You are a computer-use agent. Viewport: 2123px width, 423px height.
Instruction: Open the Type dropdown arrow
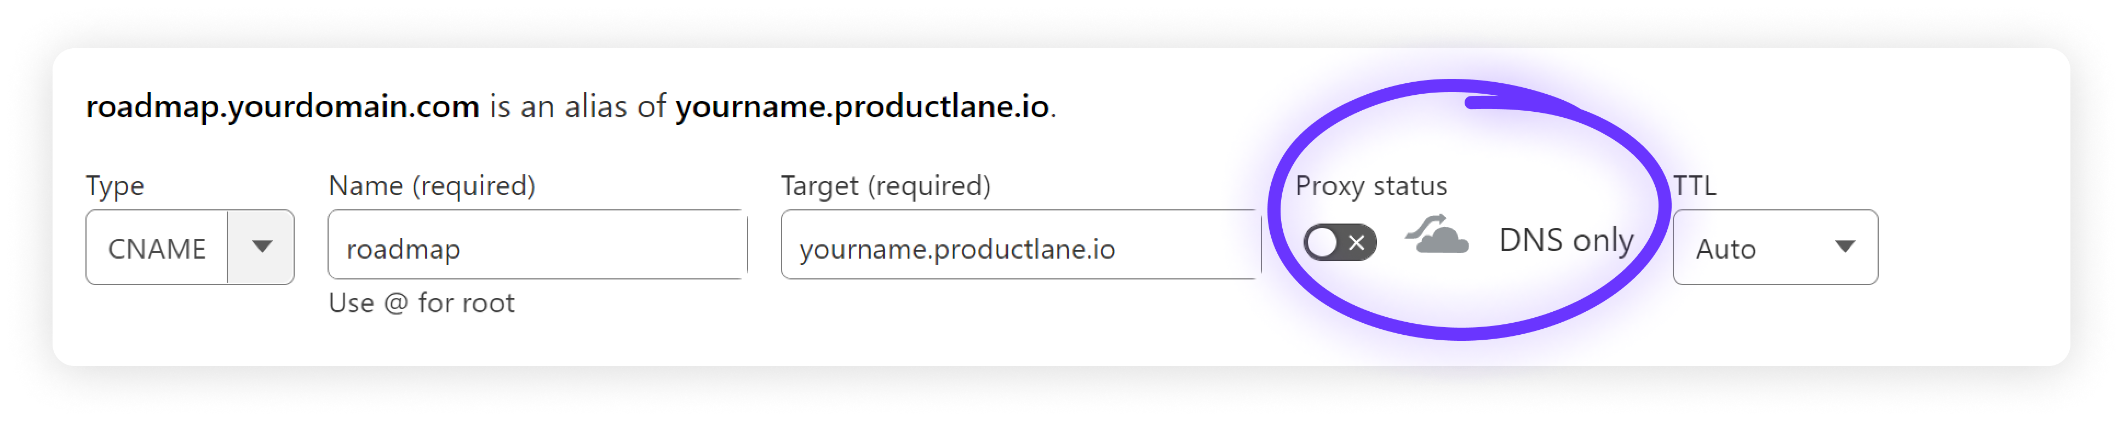[x=261, y=247]
